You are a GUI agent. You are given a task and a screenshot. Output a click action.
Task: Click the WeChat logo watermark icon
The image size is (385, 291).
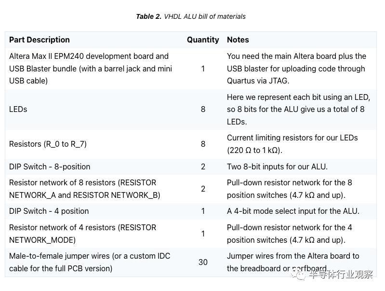[x=300, y=275]
